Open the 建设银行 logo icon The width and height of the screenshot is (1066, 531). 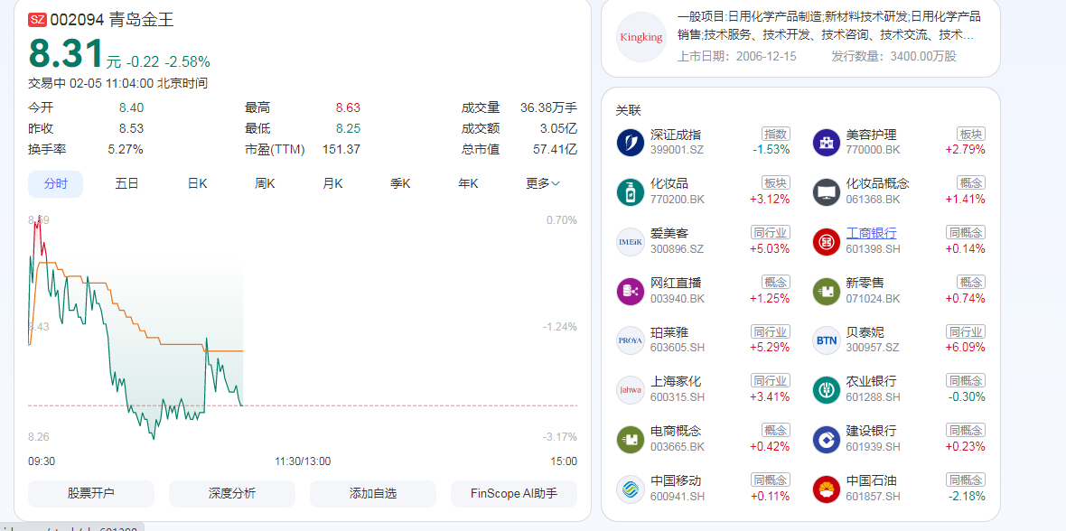pos(827,440)
